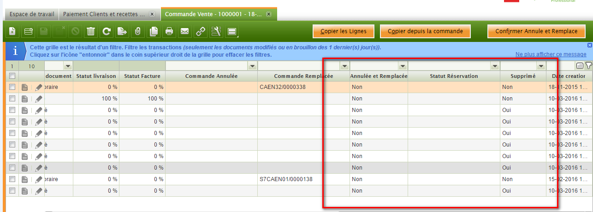Open the customize form tools icon
593x212 pixels.
[x=216, y=31]
